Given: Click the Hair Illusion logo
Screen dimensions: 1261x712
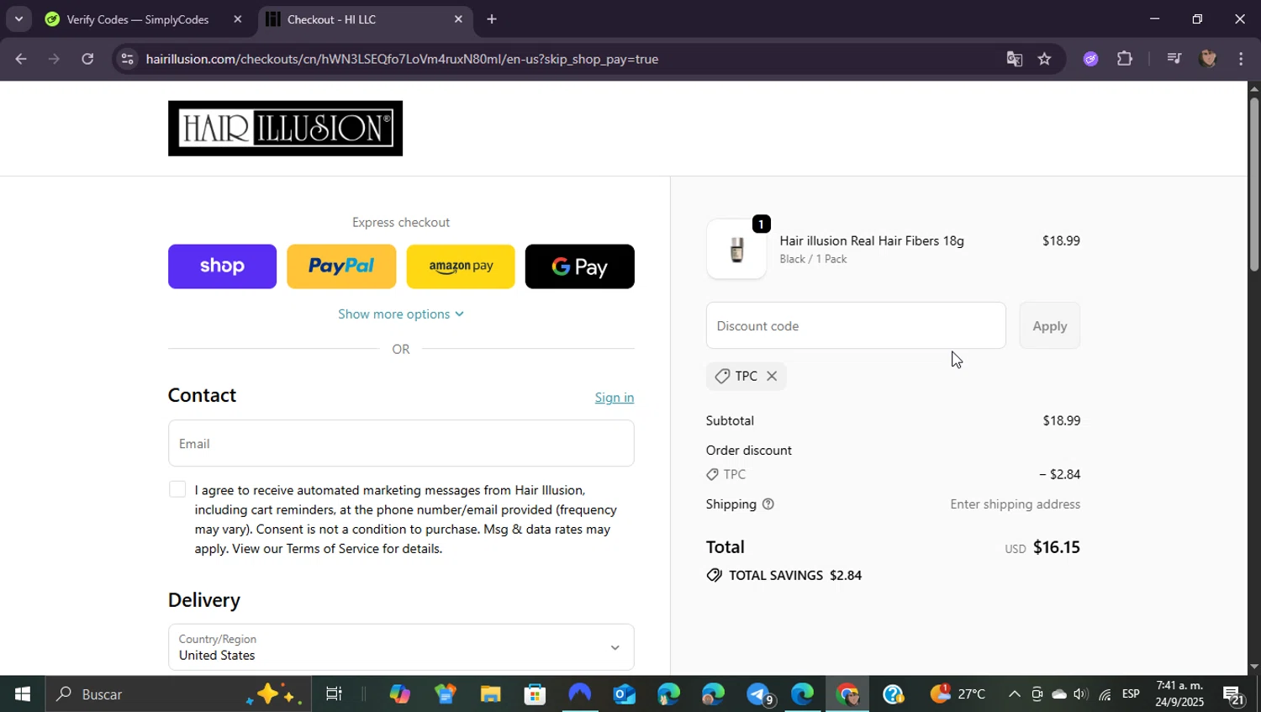Looking at the screenshot, I should coord(285,128).
